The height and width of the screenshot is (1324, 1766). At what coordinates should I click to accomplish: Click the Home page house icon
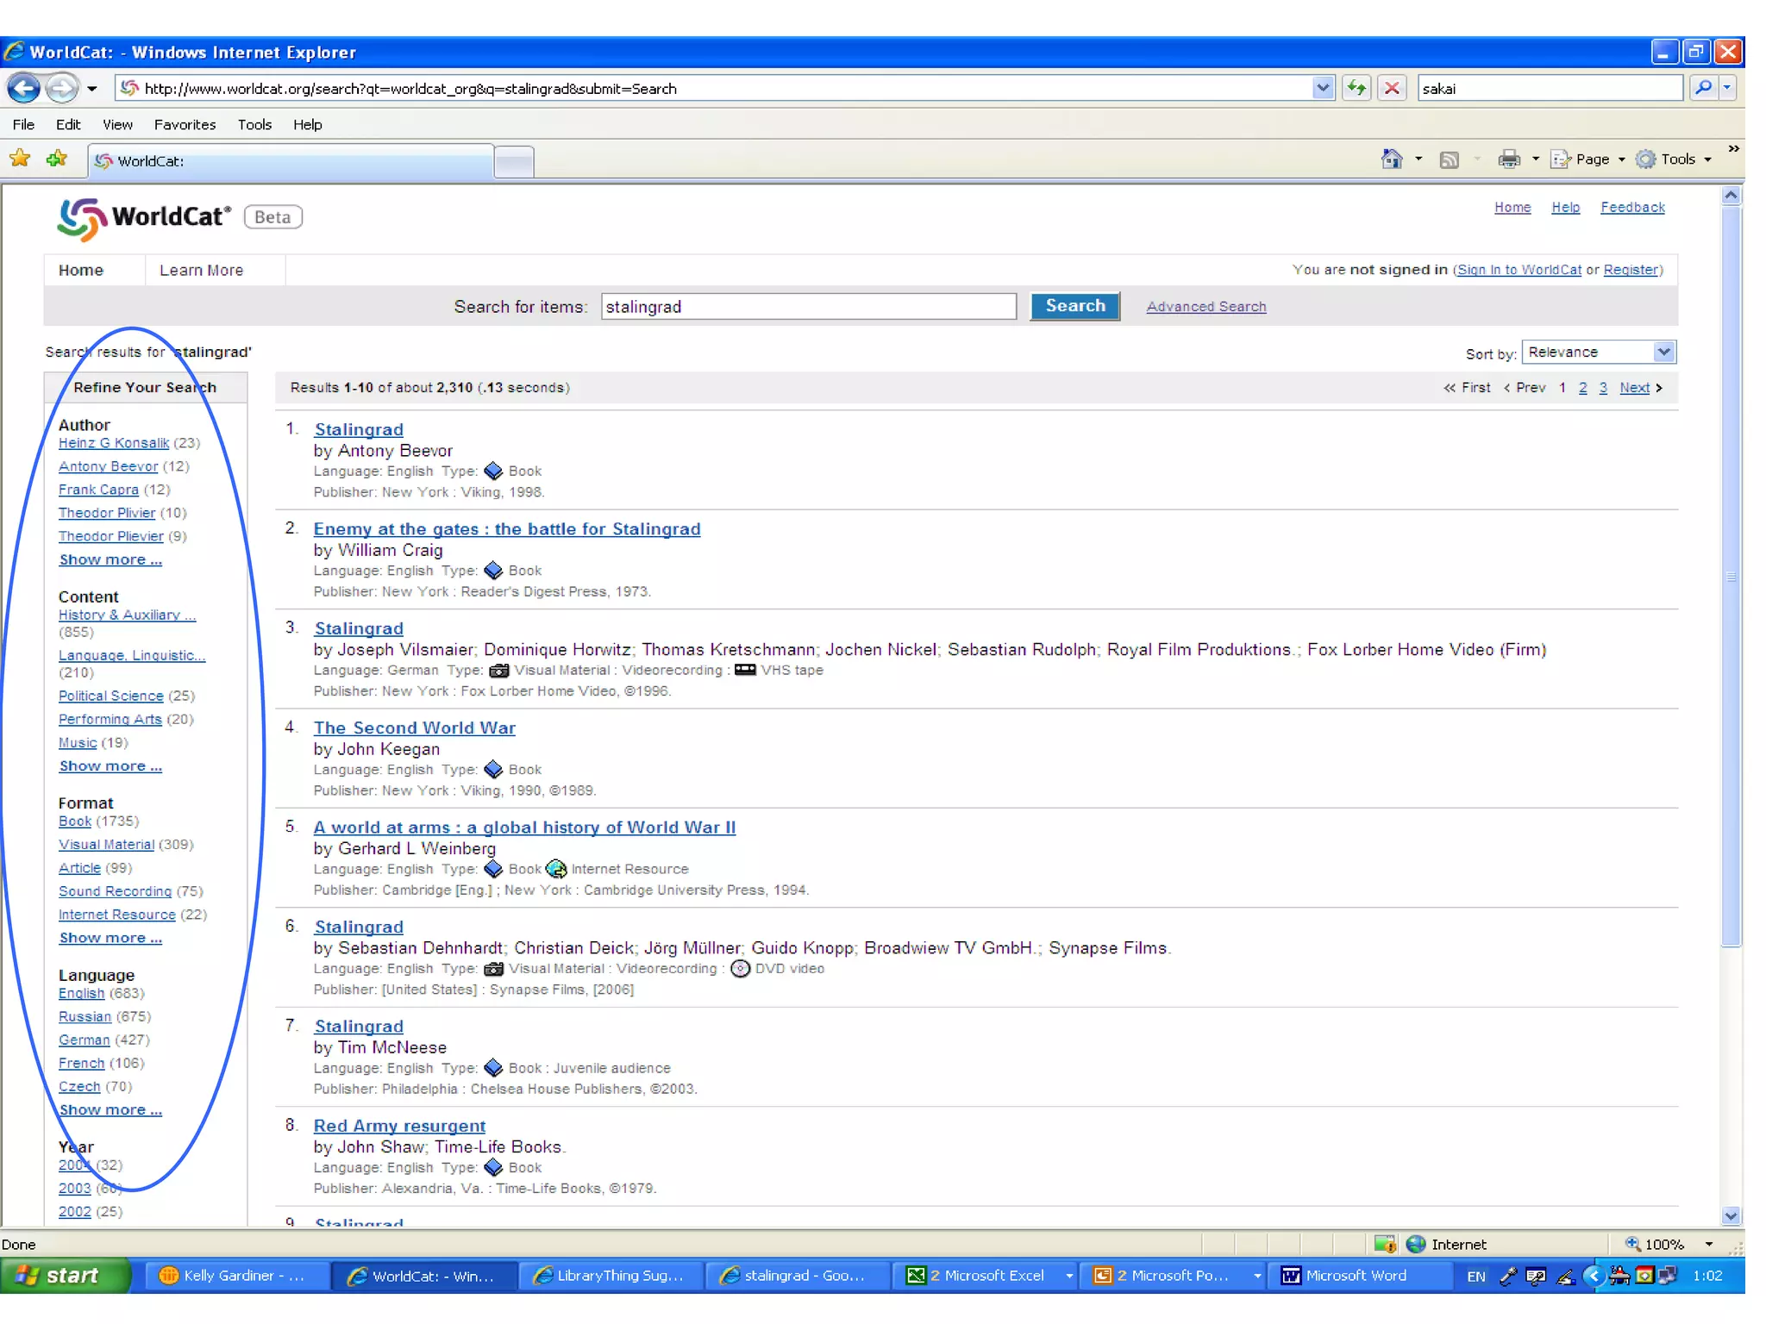[x=1391, y=159]
